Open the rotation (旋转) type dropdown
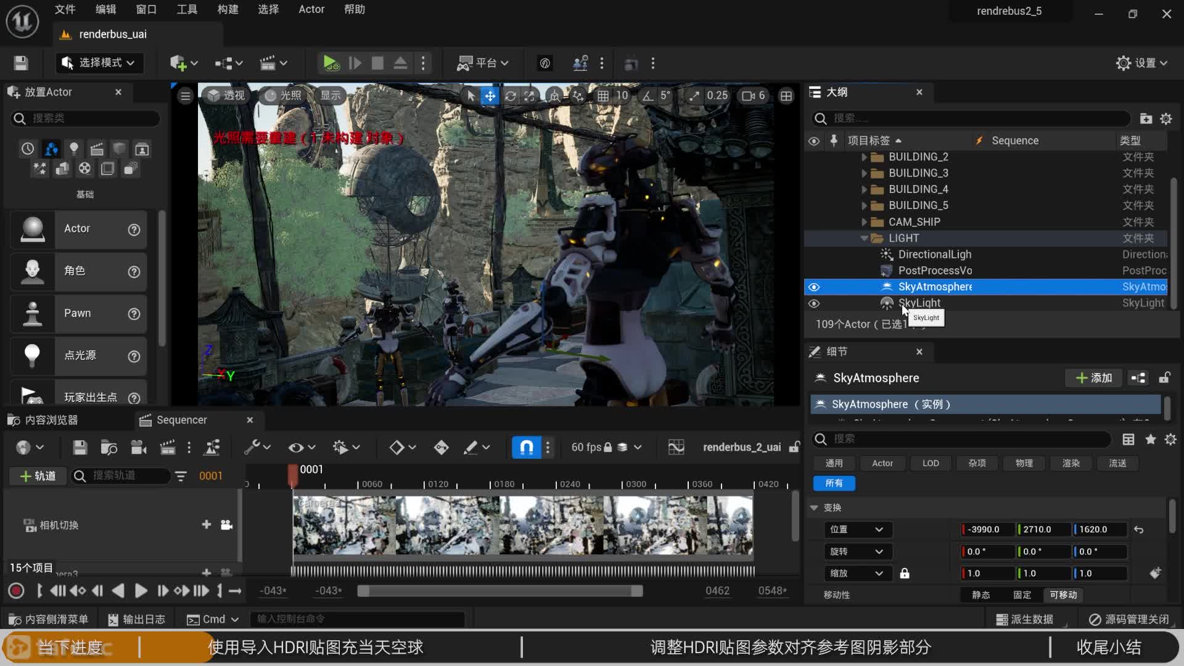1184x666 pixels. (857, 552)
